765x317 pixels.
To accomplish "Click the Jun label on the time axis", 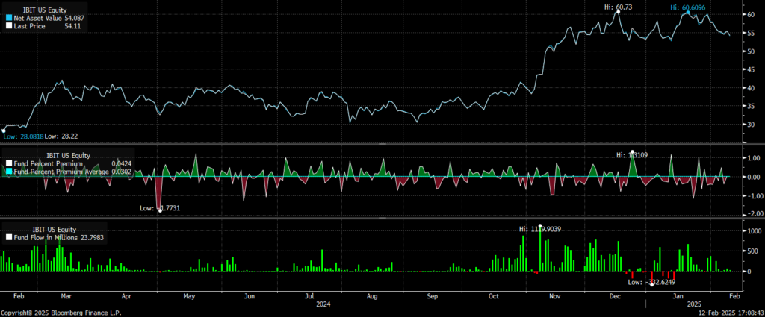I will coord(250,296).
